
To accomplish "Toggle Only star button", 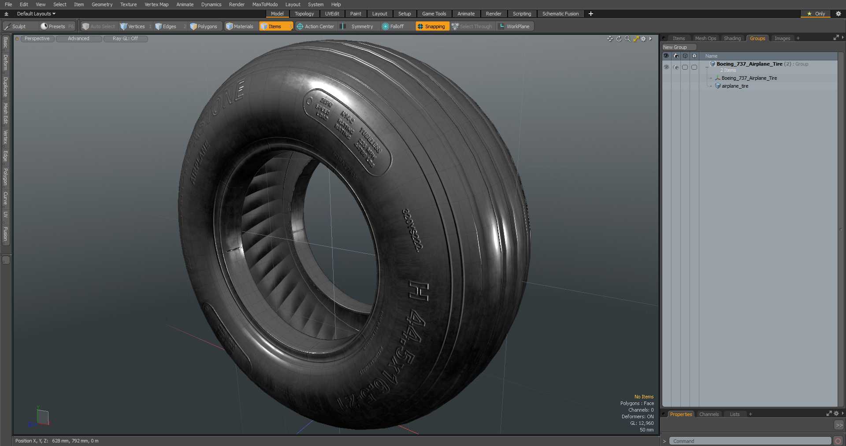I will [x=816, y=14].
